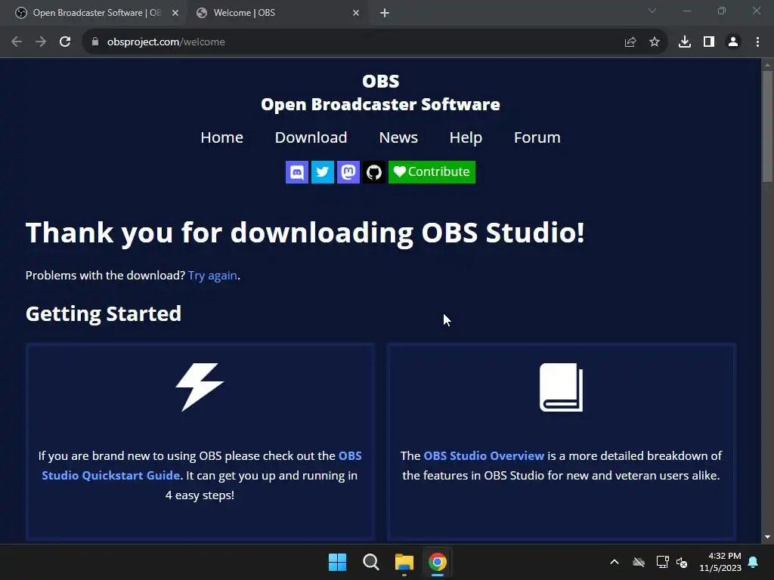Open the OBS Mastodon icon link
The width and height of the screenshot is (774, 580).
tap(348, 172)
